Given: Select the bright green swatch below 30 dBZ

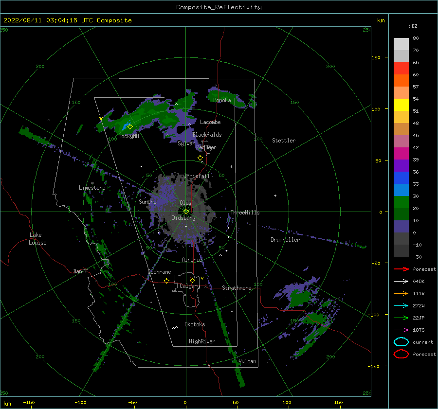Looking at the screenshot, I should pyautogui.click(x=401, y=202).
